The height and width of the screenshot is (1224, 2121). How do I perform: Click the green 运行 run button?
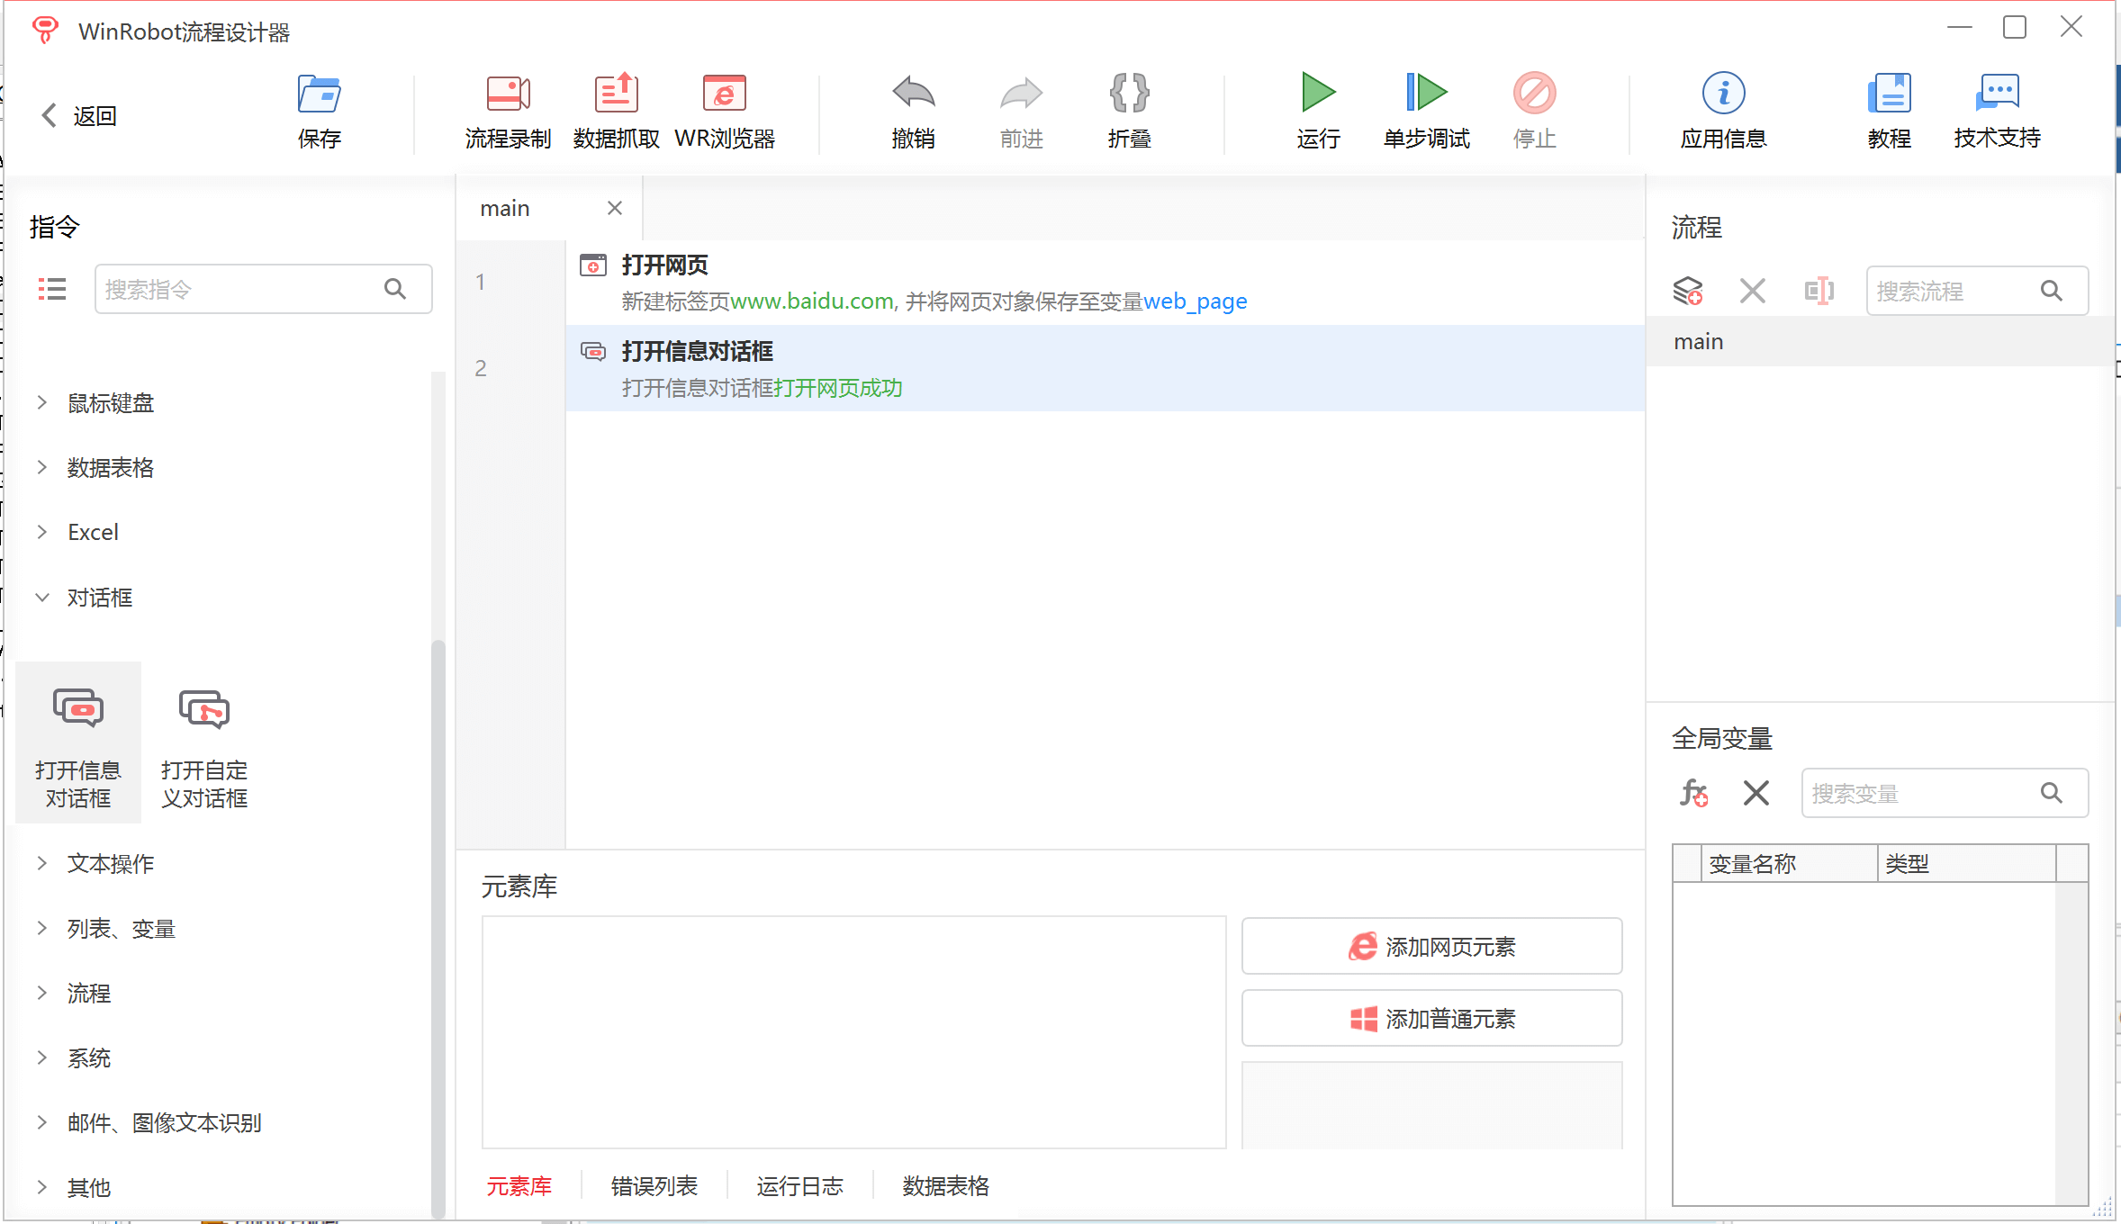tap(1318, 94)
